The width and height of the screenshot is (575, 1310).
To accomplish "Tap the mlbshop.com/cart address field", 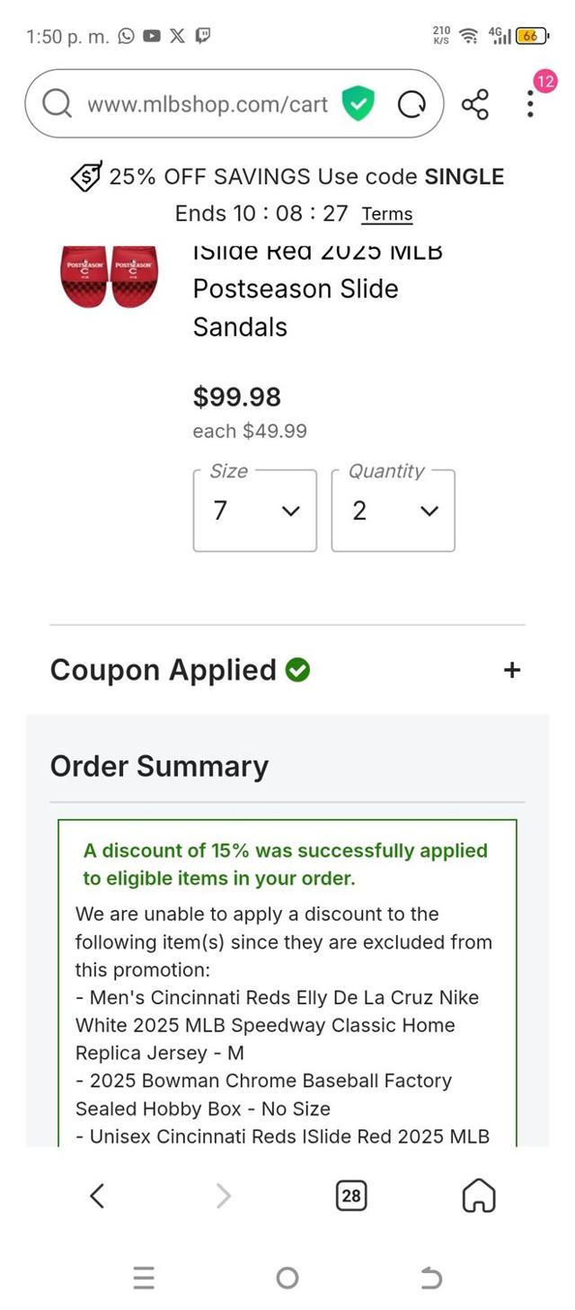I will (x=208, y=104).
